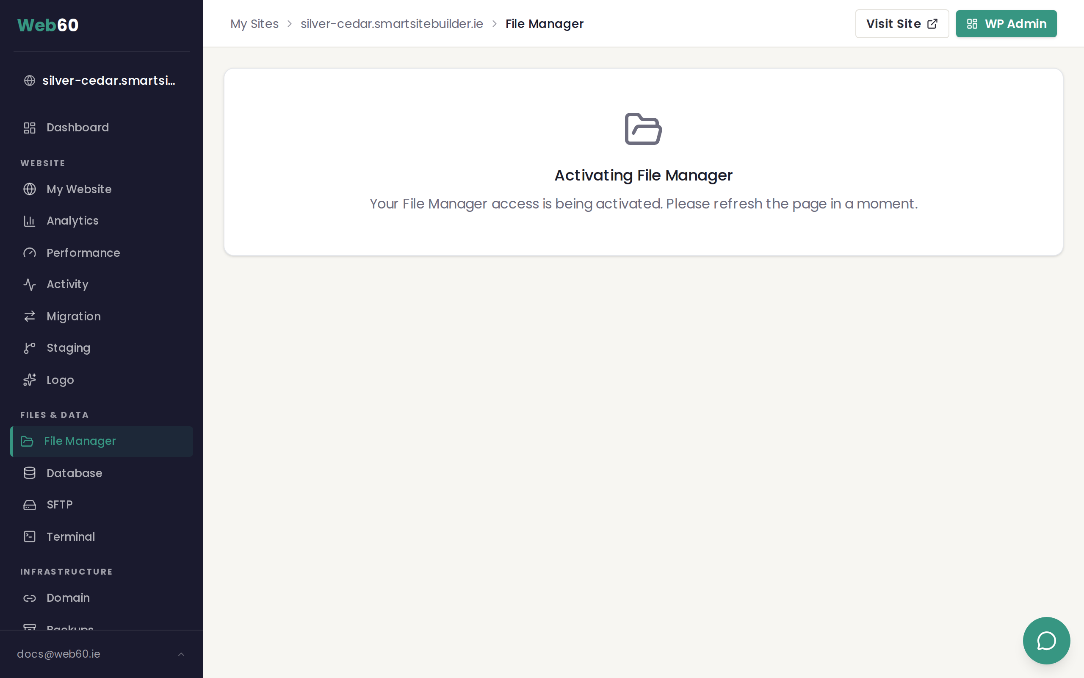This screenshot has height=678, width=1084.
Task: Select the Analytics sidebar icon
Action: pos(30,221)
